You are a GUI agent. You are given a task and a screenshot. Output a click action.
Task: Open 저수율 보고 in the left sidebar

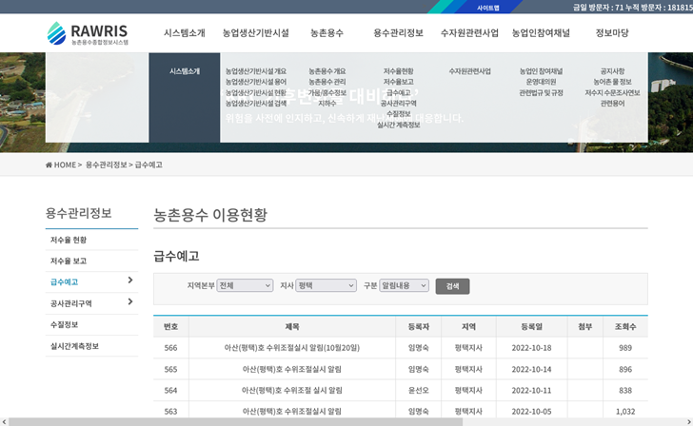[x=69, y=261]
